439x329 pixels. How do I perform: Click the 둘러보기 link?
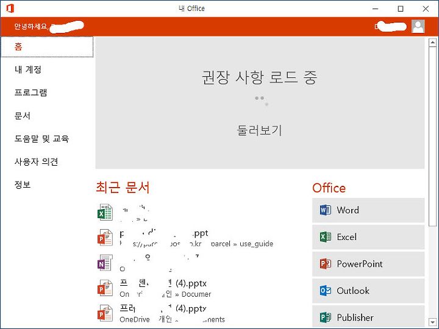[x=259, y=130]
